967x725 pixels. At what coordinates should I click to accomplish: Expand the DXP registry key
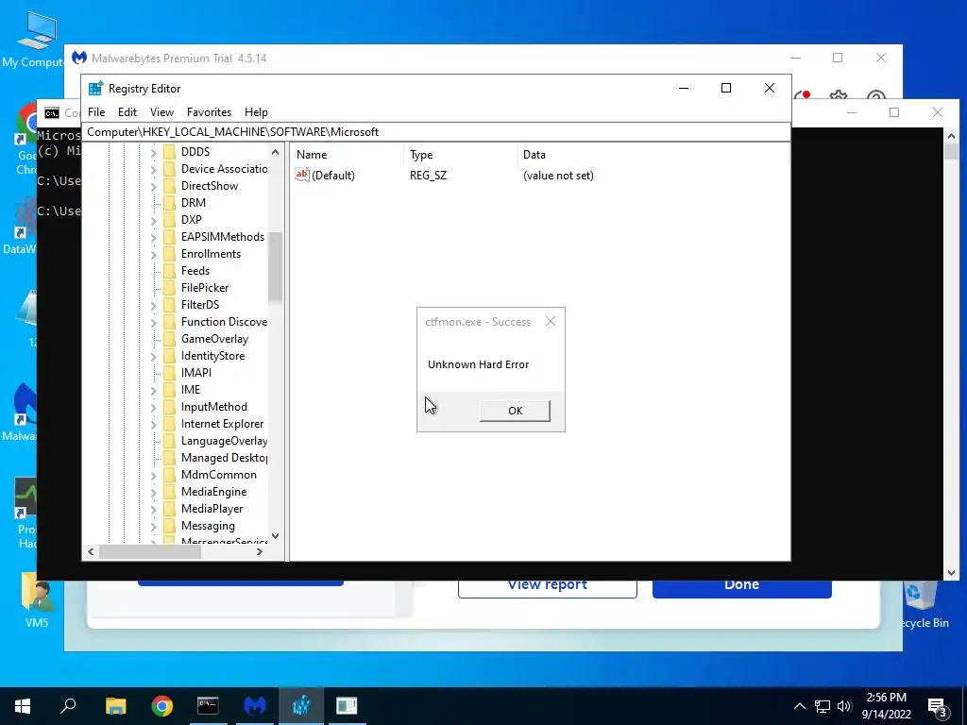[154, 220]
